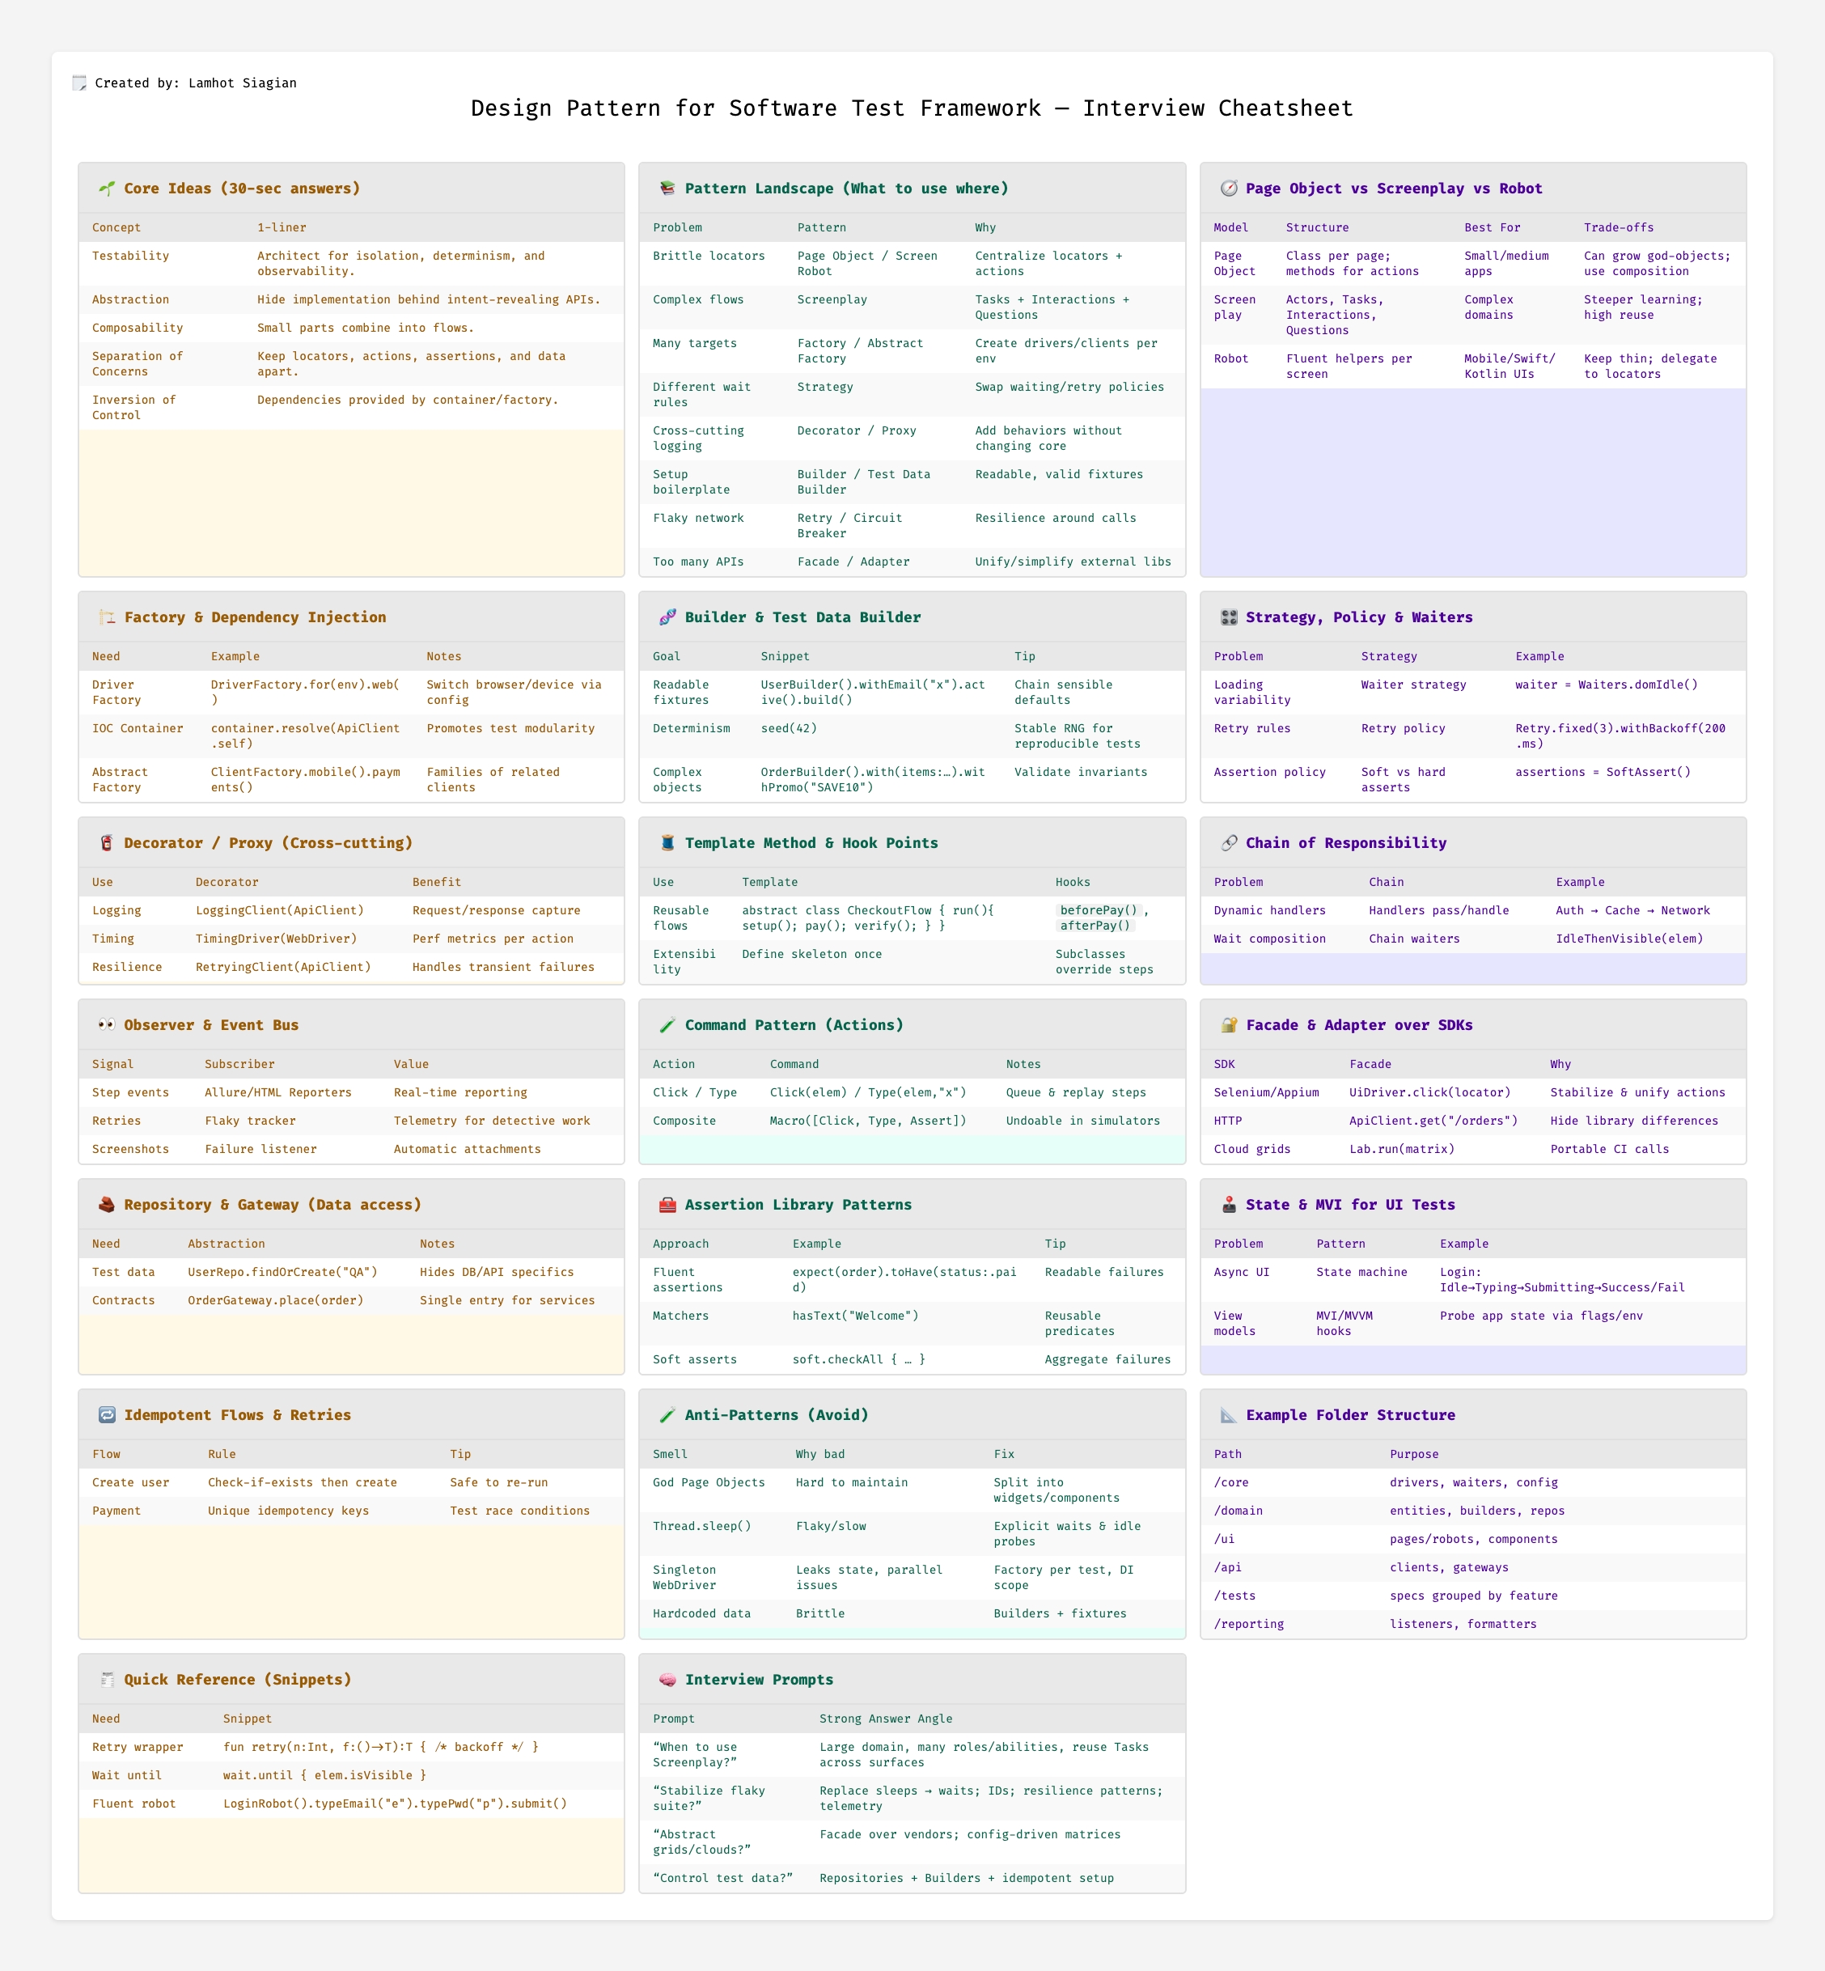
Task: Click the brain icon beside Interview Prompts
Action: (x=667, y=1680)
